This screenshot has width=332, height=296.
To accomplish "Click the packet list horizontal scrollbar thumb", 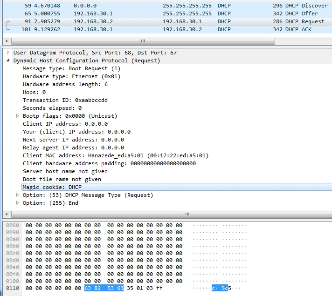I will tap(142, 41).
